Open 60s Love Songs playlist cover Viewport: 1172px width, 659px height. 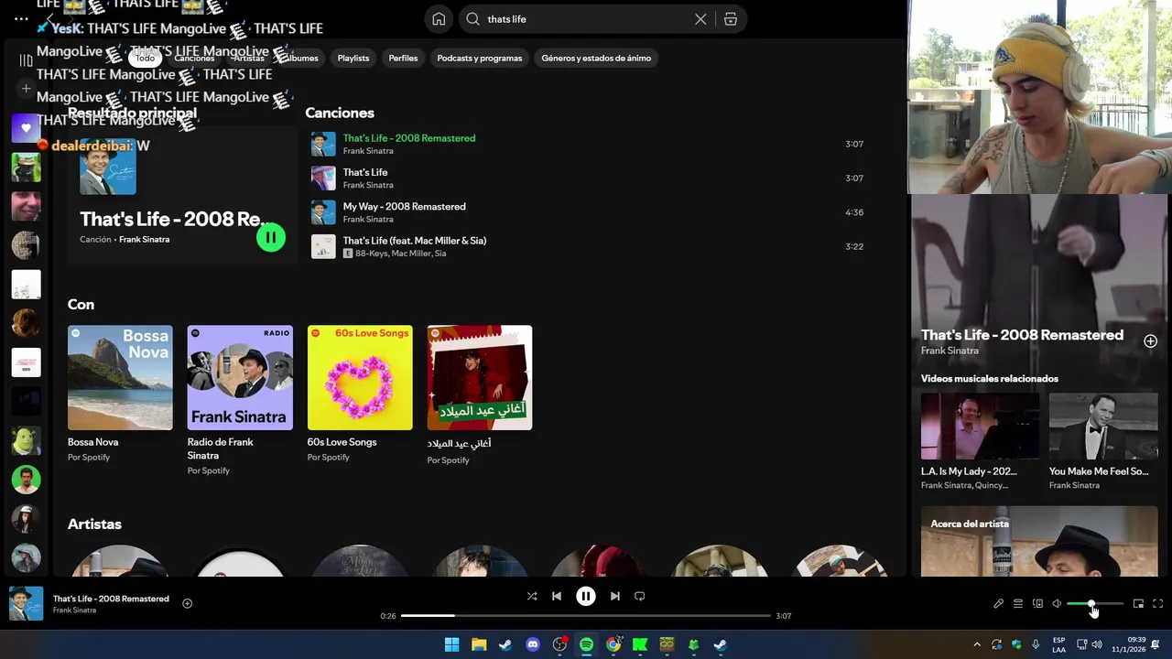[x=360, y=378]
